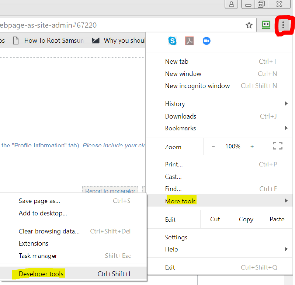Open a New incognito window

(x=197, y=86)
